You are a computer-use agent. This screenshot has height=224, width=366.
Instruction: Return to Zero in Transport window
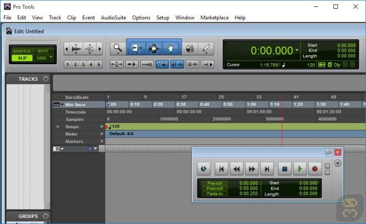pos(221,169)
